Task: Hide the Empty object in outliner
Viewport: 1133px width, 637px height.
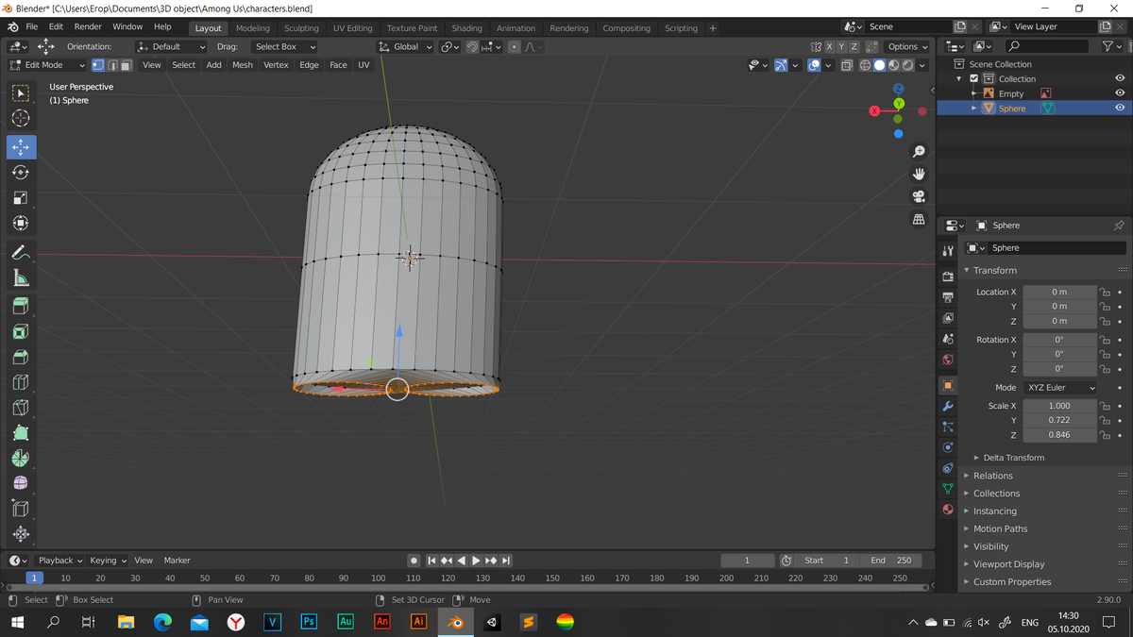Action: tap(1120, 93)
